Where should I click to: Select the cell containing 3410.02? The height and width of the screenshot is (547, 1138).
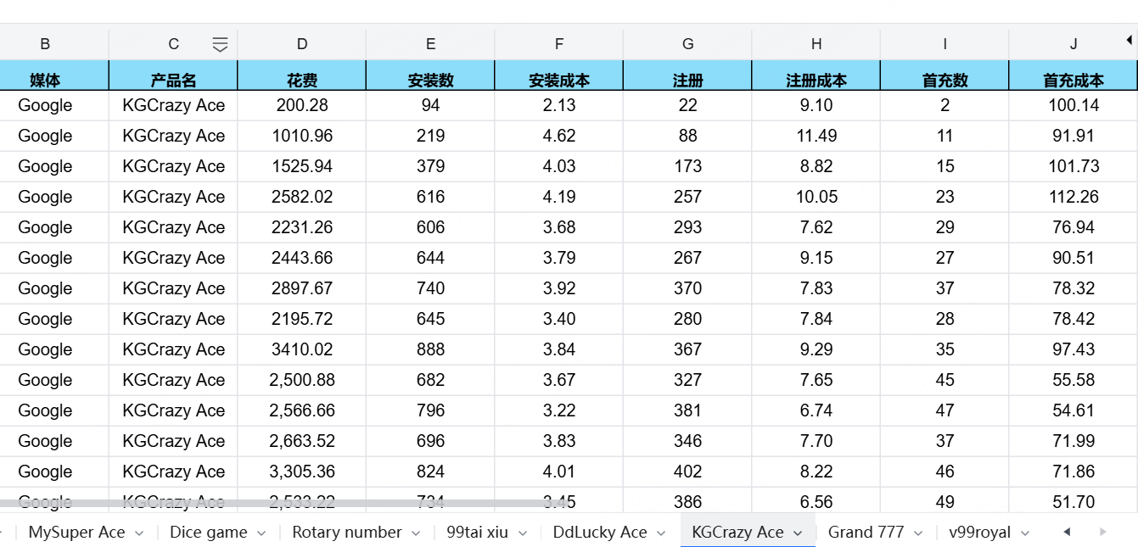[302, 349]
